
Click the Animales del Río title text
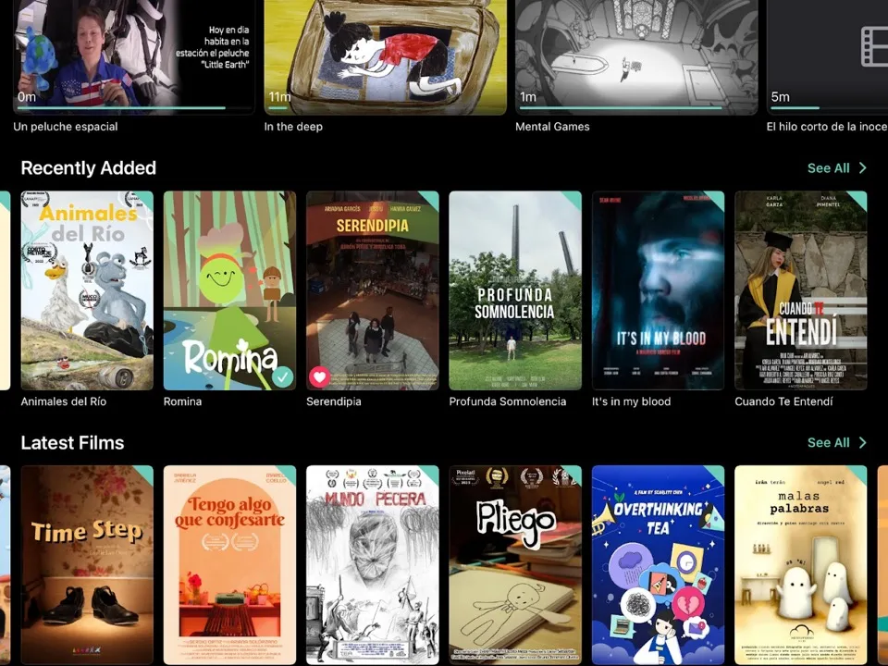point(64,401)
